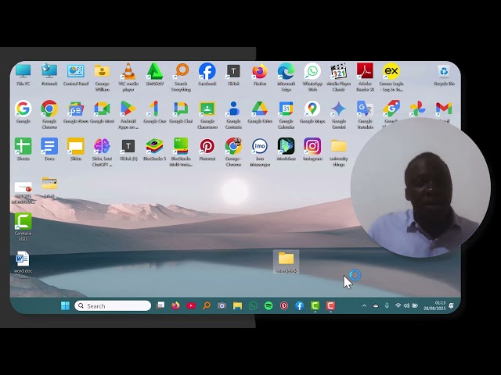Open volume control in system tray
This screenshot has height=375, width=501.
tap(406, 305)
